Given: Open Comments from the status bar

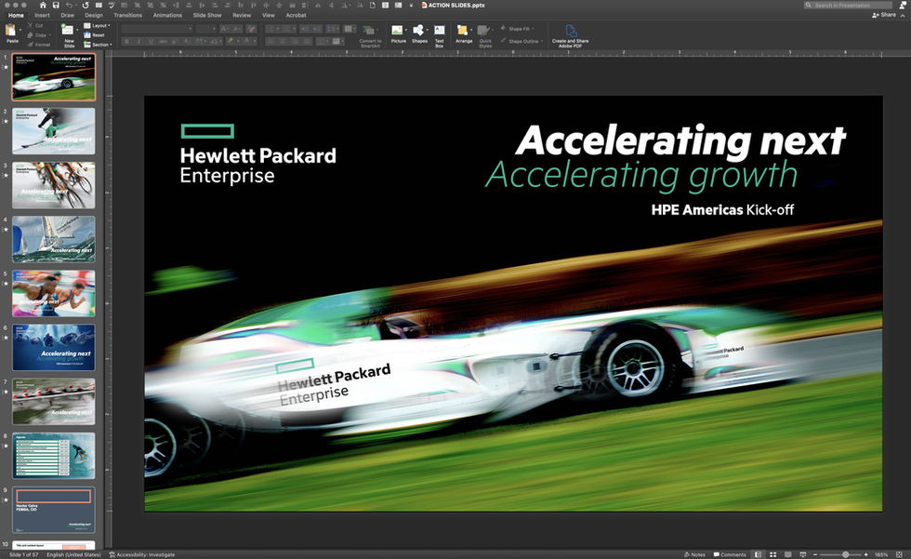Looking at the screenshot, I should point(730,554).
